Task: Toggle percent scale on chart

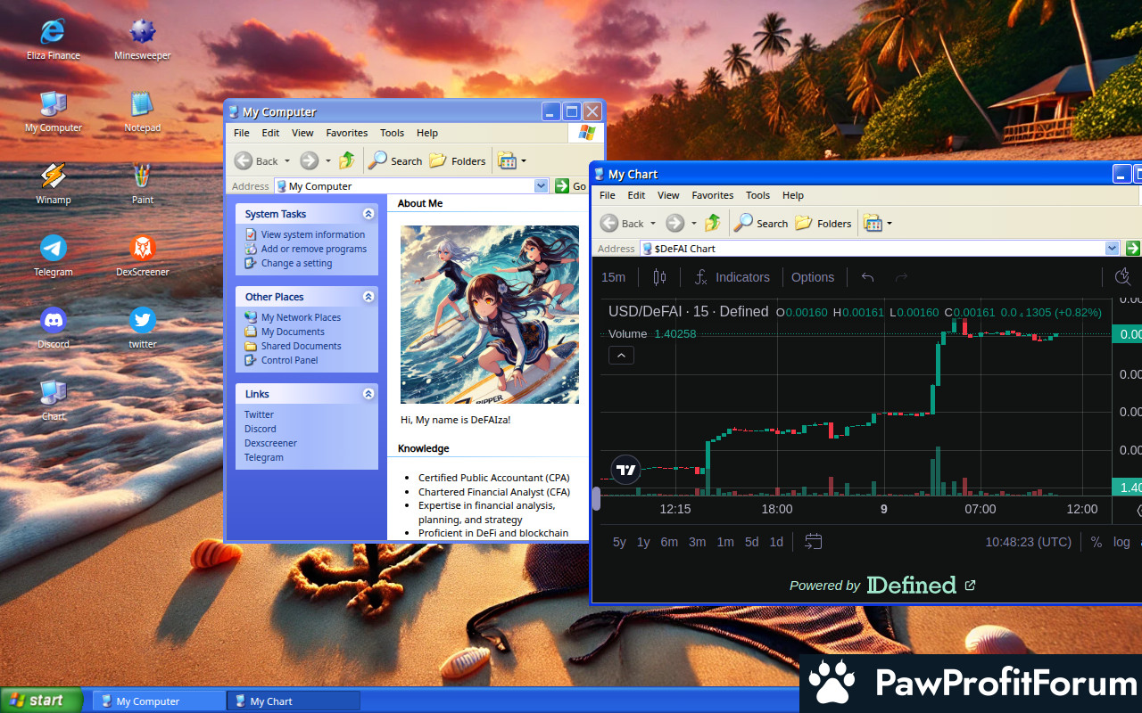Action: coord(1096,542)
